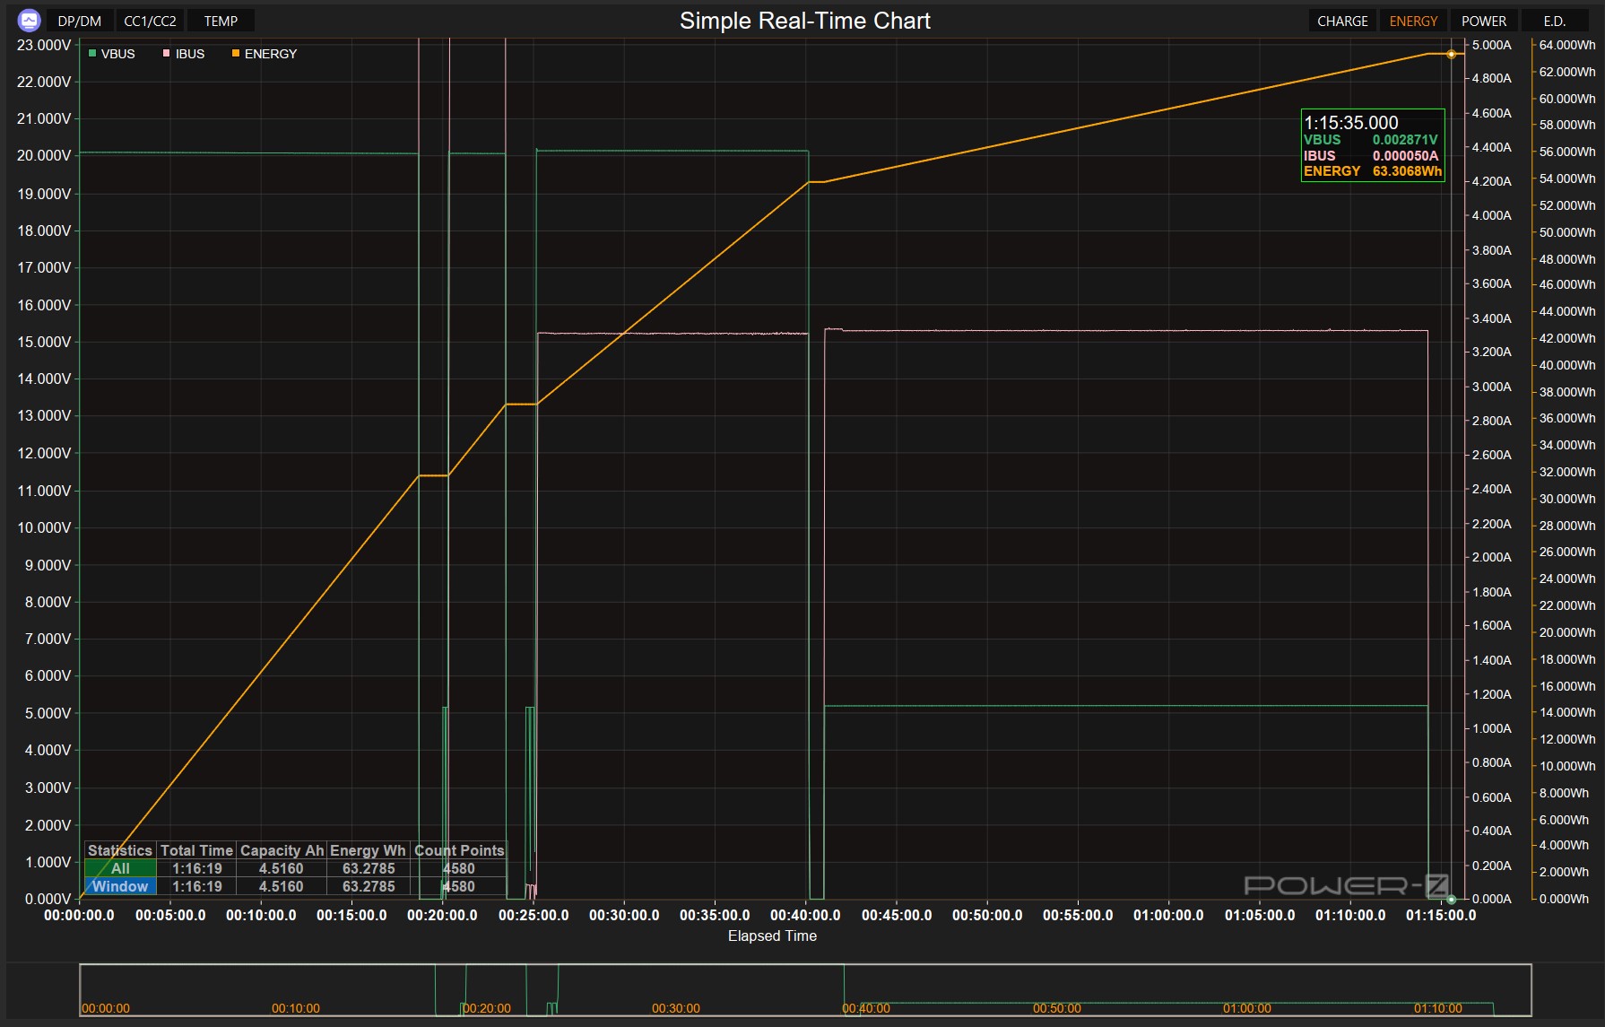Click the E.D. button
Screen dimensions: 1605x1027
coord(1554,21)
